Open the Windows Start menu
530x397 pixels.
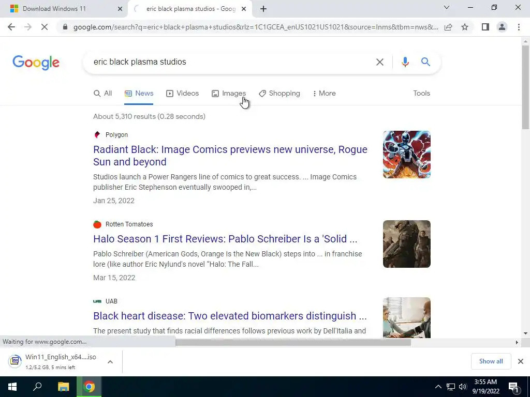pyautogui.click(x=12, y=387)
